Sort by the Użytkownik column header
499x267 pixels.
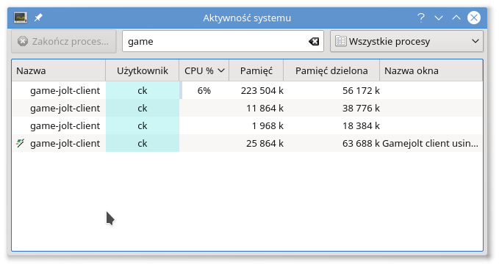pos(143,70)
